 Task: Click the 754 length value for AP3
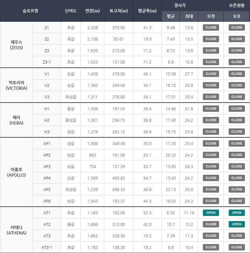coord(92,166)
